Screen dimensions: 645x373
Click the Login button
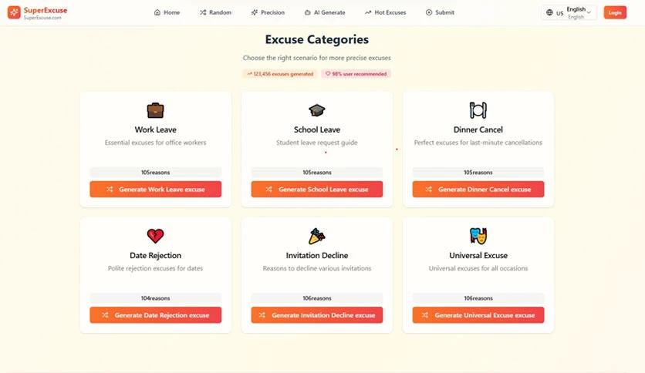click(615, 12)
